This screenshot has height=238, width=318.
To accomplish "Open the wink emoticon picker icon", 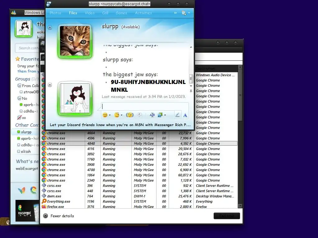I will point(117,115).
